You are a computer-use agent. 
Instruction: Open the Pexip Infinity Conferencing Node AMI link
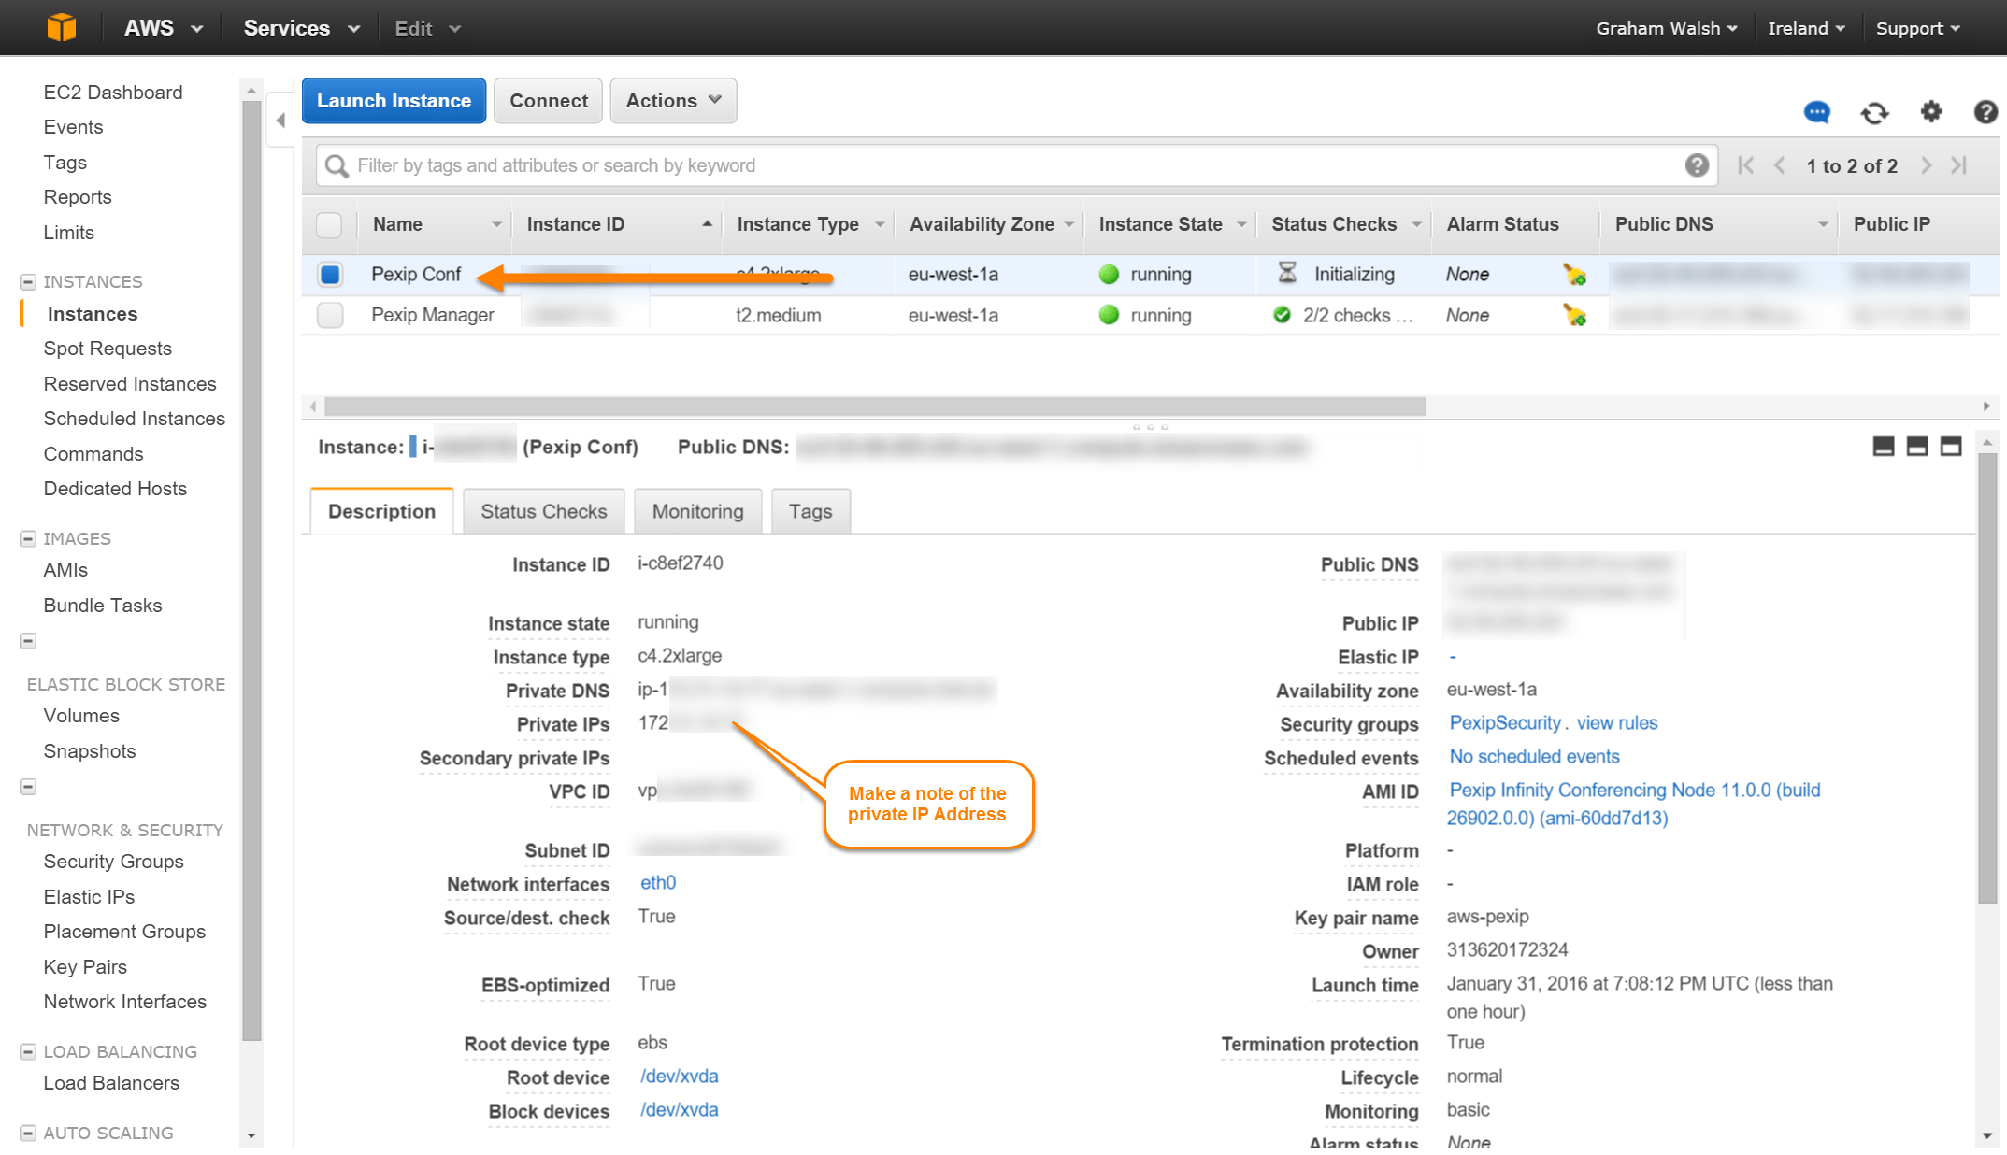pos(1634,804)
